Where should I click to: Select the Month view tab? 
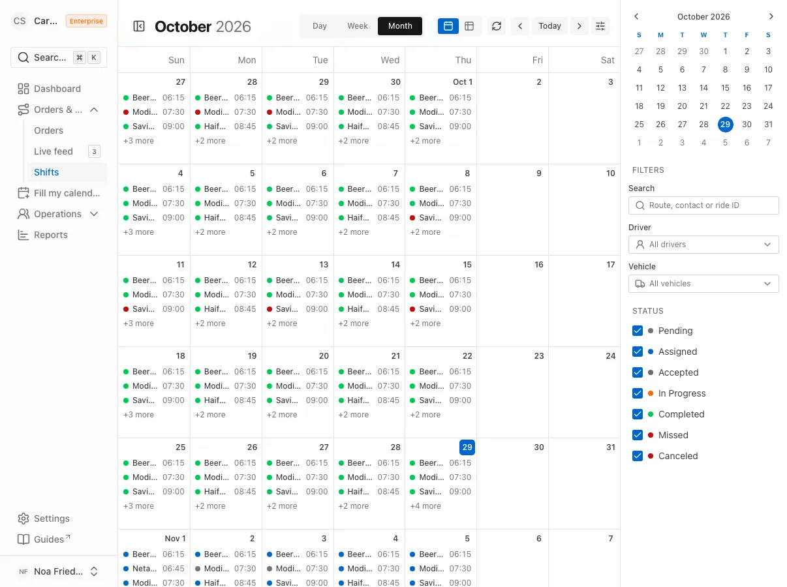400,26
